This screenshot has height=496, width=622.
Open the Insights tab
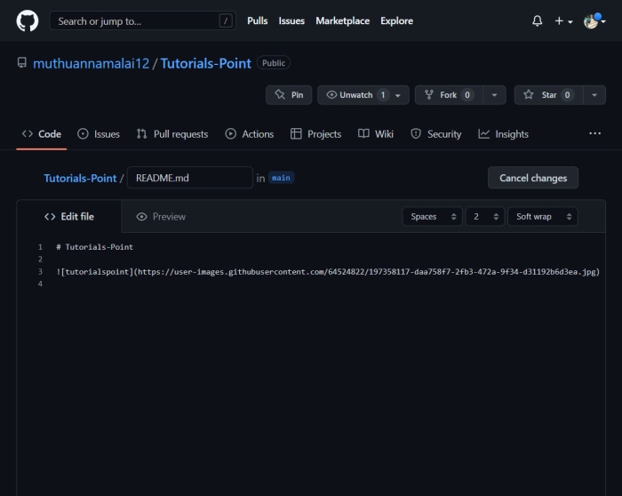[x=504, y=134]
